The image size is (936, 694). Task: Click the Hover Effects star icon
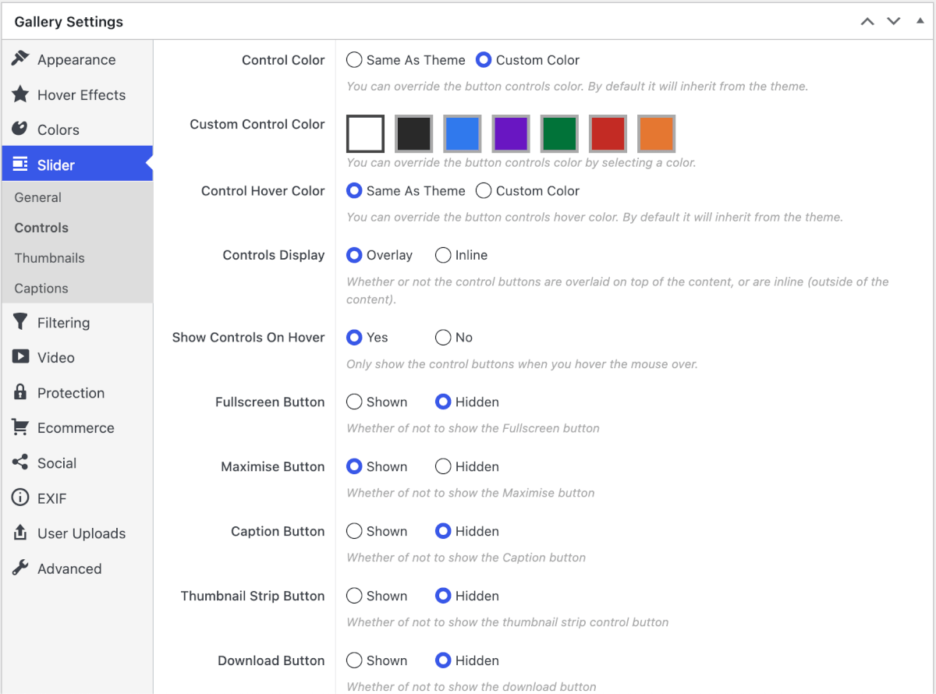tap(20, 94)
